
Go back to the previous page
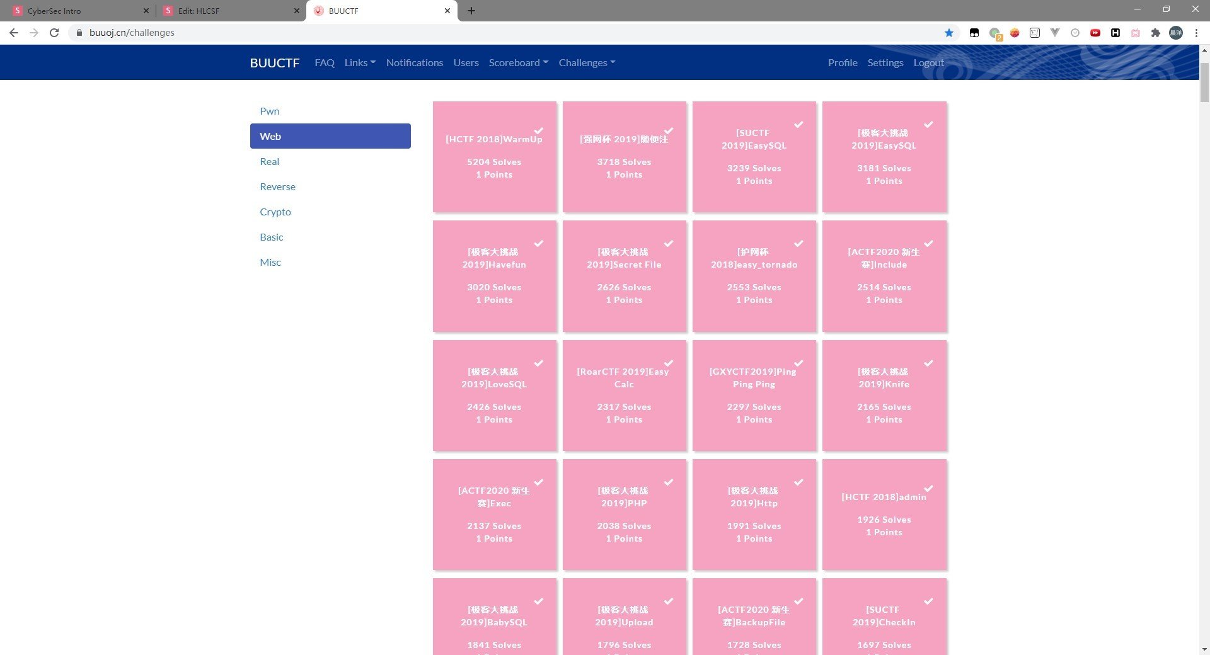[x=14, y=33]
